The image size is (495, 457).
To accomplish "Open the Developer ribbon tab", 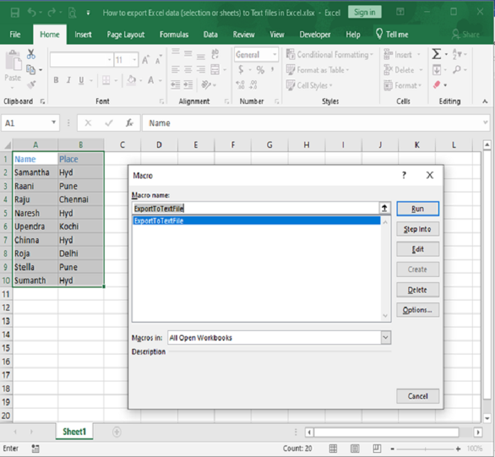I will pos(314,35).
